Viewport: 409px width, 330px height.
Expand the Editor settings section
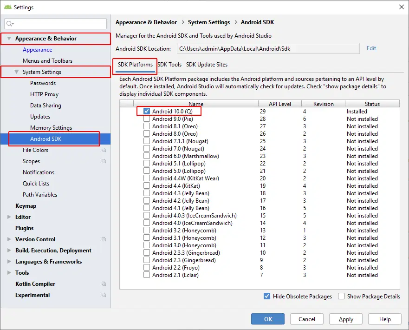[x=9, y=217]
